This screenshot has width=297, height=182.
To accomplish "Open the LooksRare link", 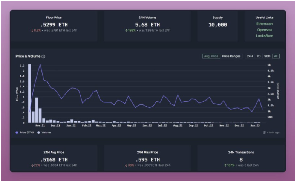I will coord(265,36).
